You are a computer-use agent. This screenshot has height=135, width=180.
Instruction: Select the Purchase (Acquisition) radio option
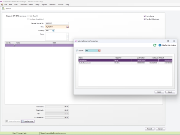[x=28, y=19]
